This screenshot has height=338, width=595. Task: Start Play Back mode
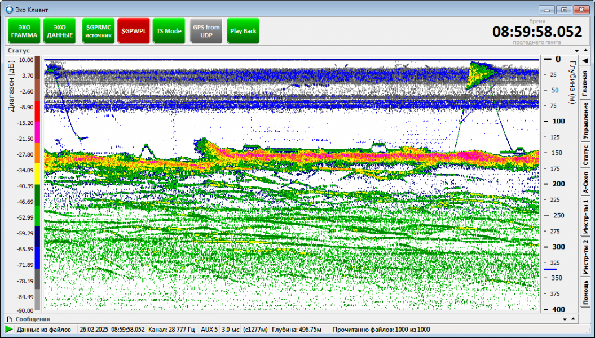[243, 31]
